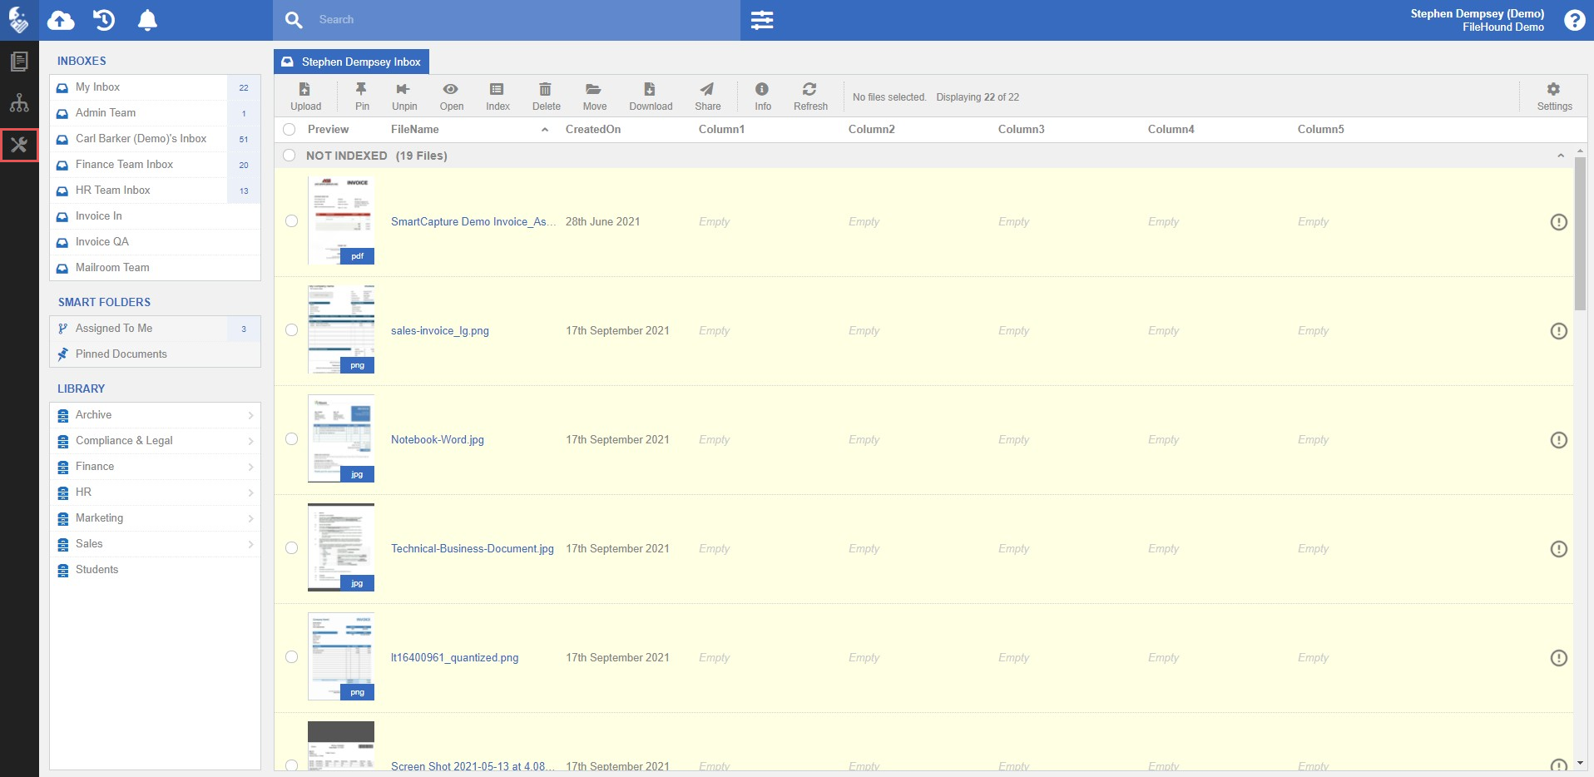This screenshot has height=777, width=1594.
Task: Click the Open eye toolbar button
Action: 451,97
